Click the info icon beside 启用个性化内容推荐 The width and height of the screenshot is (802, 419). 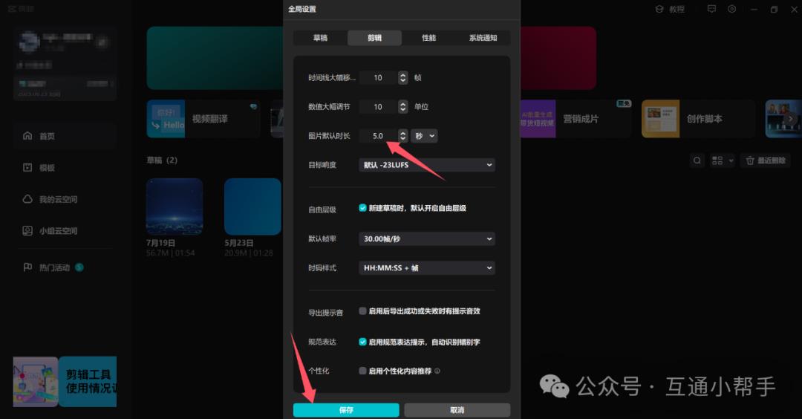click(437, 371)
